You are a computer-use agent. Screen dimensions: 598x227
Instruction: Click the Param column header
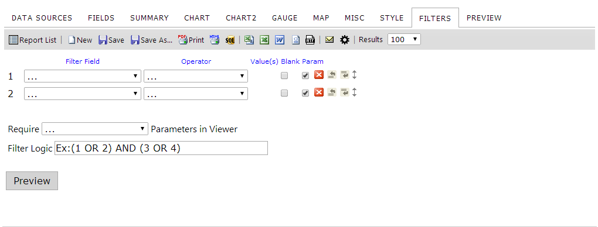(312, 61)
